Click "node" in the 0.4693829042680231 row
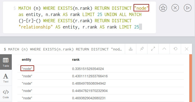The height and width of the screenshot is (102, 195). coord(27,98)
